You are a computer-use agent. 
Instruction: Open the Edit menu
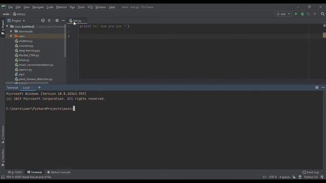point(18,7)
